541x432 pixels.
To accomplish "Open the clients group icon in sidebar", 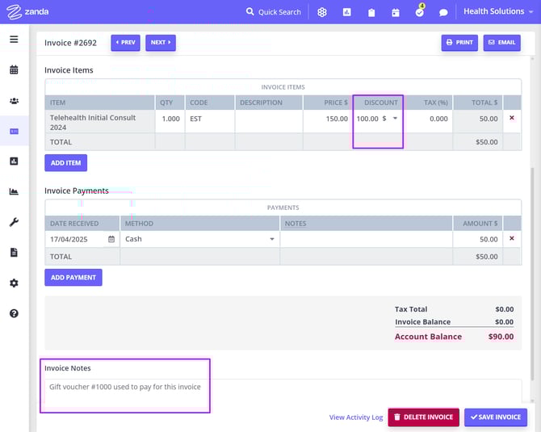I will (x=14, y=101).
